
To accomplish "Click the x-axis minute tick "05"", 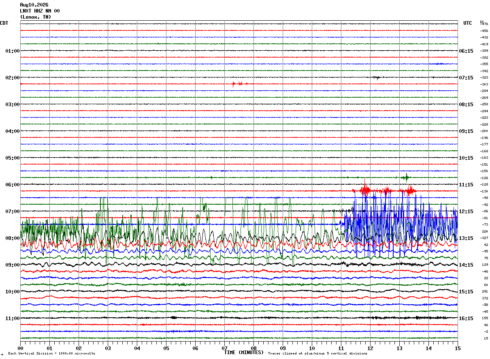I will (x=166, y=348).
